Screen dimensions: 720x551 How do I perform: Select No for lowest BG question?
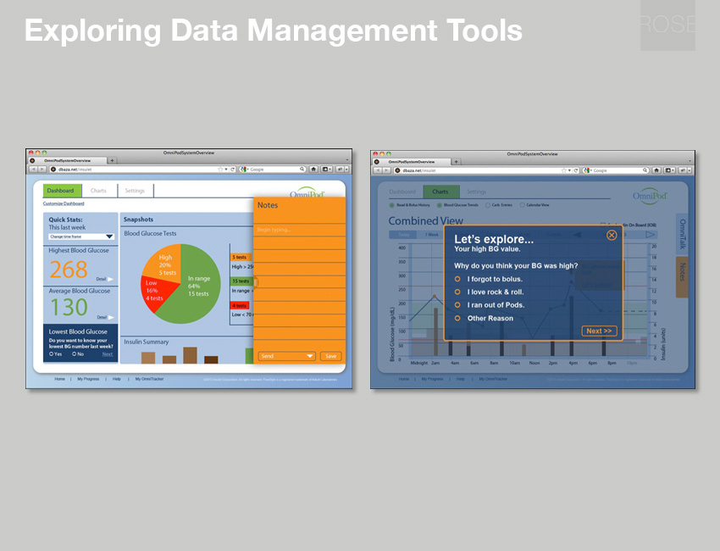click(75, 354)
